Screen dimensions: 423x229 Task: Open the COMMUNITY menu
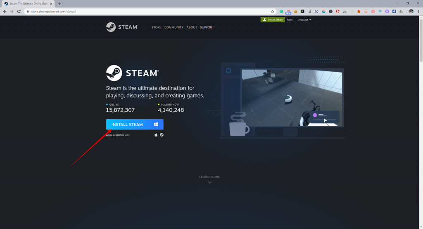pyautogui.click(x=174, y=27)
